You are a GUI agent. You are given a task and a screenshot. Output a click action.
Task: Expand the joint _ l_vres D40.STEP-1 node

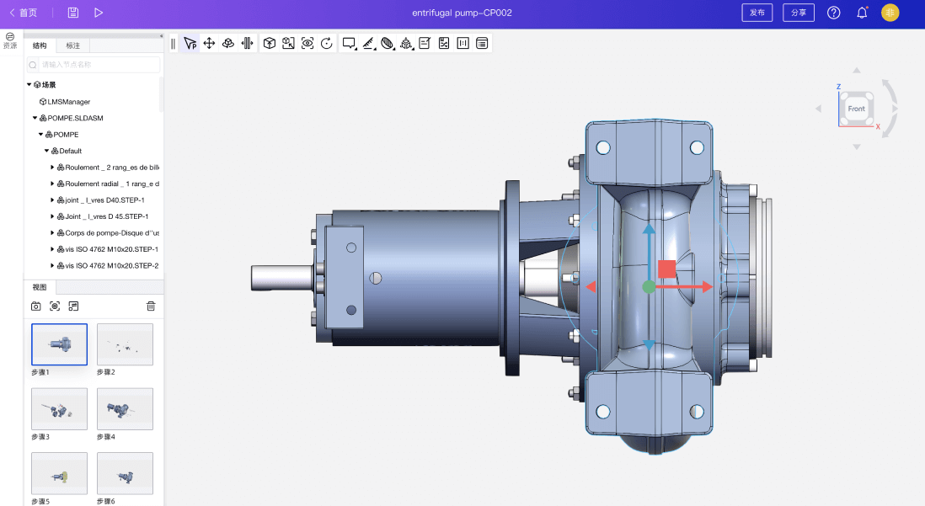tap(52, 200)
